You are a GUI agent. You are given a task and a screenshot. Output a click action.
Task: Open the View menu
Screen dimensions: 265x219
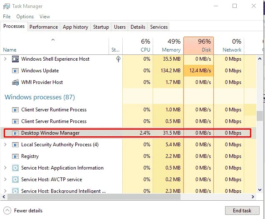click(x=45, y=17)
